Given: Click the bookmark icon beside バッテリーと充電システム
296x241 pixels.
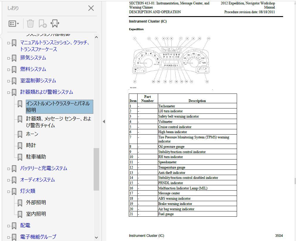Looking at the screenshot, I should (x=14, y=169).
